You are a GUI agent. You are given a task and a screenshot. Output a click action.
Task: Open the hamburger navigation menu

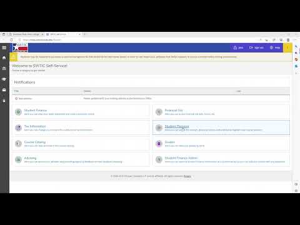point(4,47)
